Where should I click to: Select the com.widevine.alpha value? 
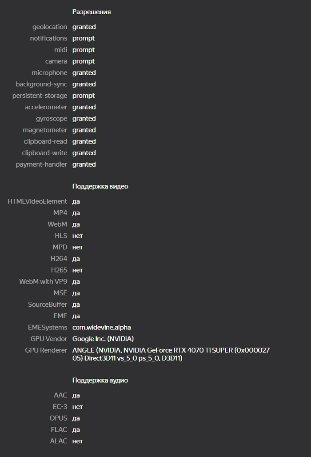[x=102, y=328]
